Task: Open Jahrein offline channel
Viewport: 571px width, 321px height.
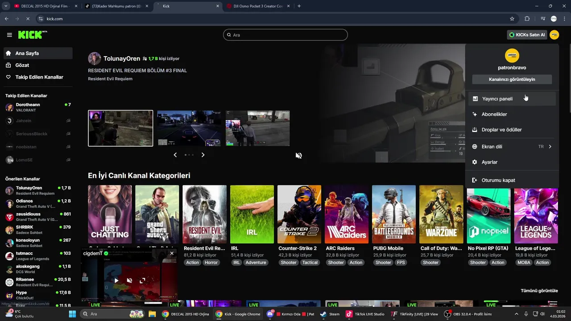Action: pos(37,121)
